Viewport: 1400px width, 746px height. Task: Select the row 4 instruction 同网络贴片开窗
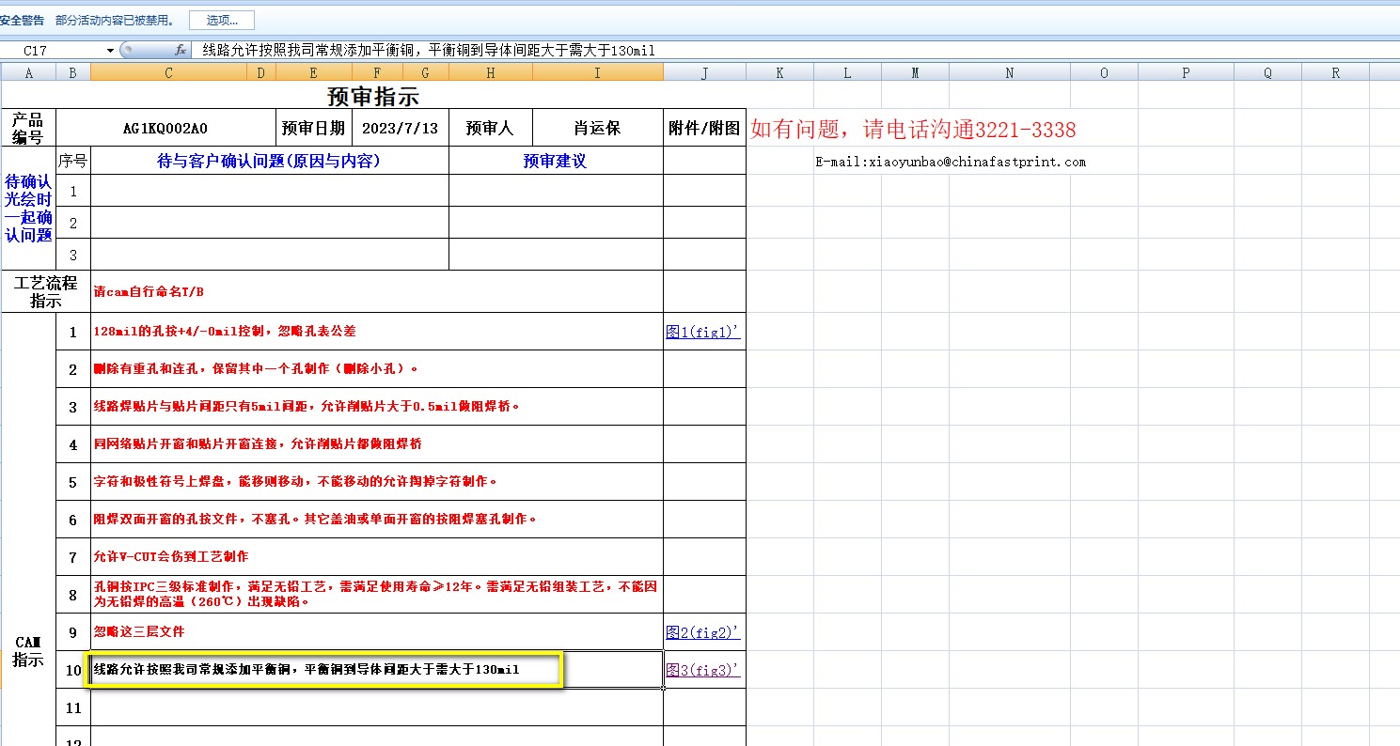[377, 444]
